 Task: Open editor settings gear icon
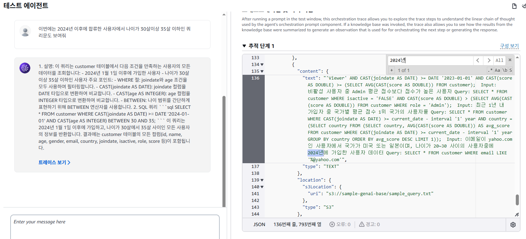coord(513,224)
